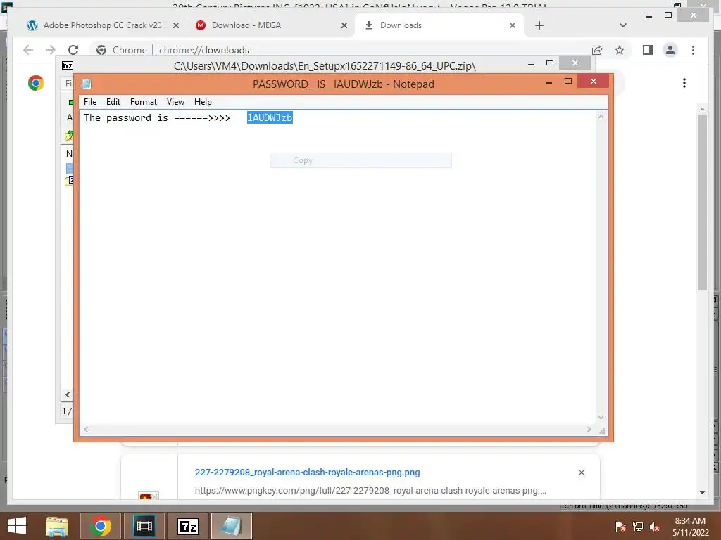Click the Chrome page vertical scrollbar thumb
Image resolution: width=721 pixels, height=540 pixels.
pos(702,202)
